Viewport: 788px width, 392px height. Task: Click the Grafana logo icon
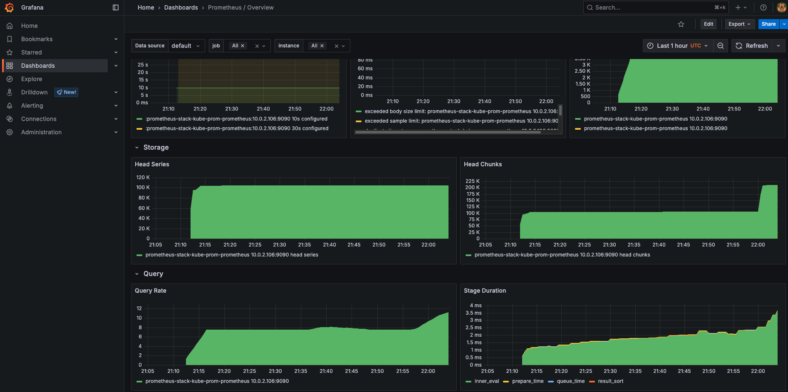pyautogui.click(x=9, y=7)
